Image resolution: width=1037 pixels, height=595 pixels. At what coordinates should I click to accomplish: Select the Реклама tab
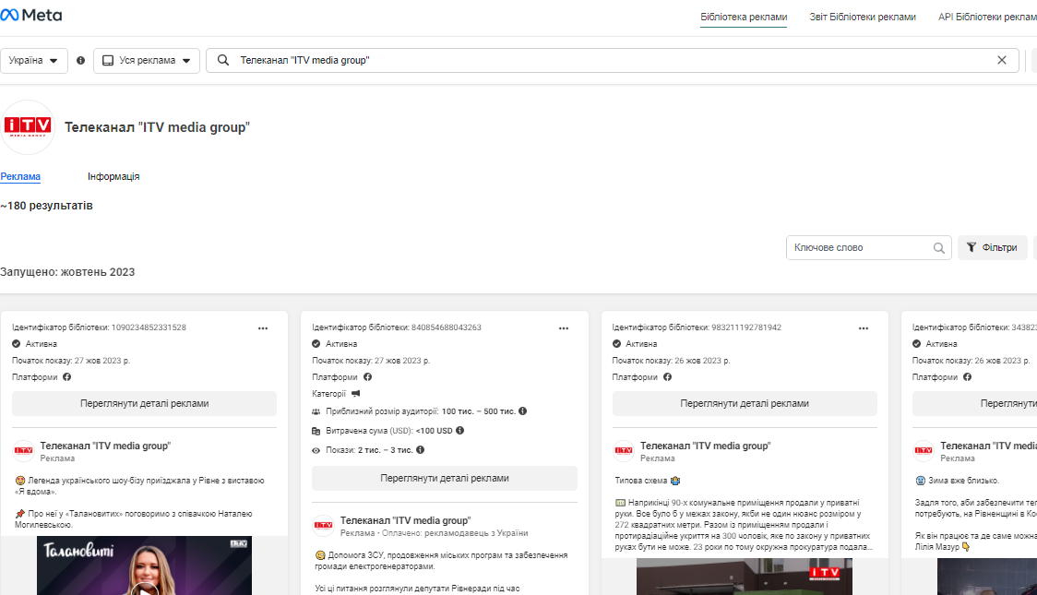pyautogui.click(x=20, y=176)
